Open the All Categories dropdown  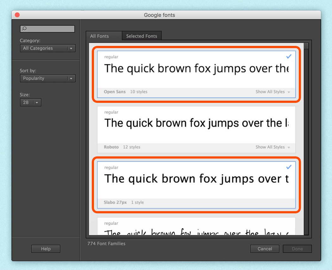click(48, 48)
